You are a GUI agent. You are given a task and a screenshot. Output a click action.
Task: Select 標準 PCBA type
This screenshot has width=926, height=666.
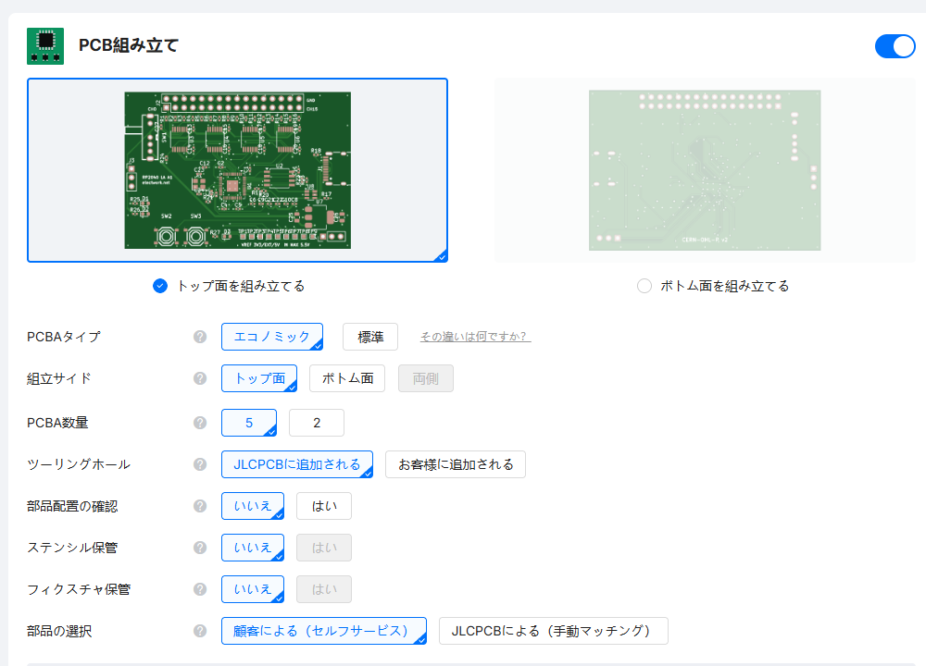[370, 337]
